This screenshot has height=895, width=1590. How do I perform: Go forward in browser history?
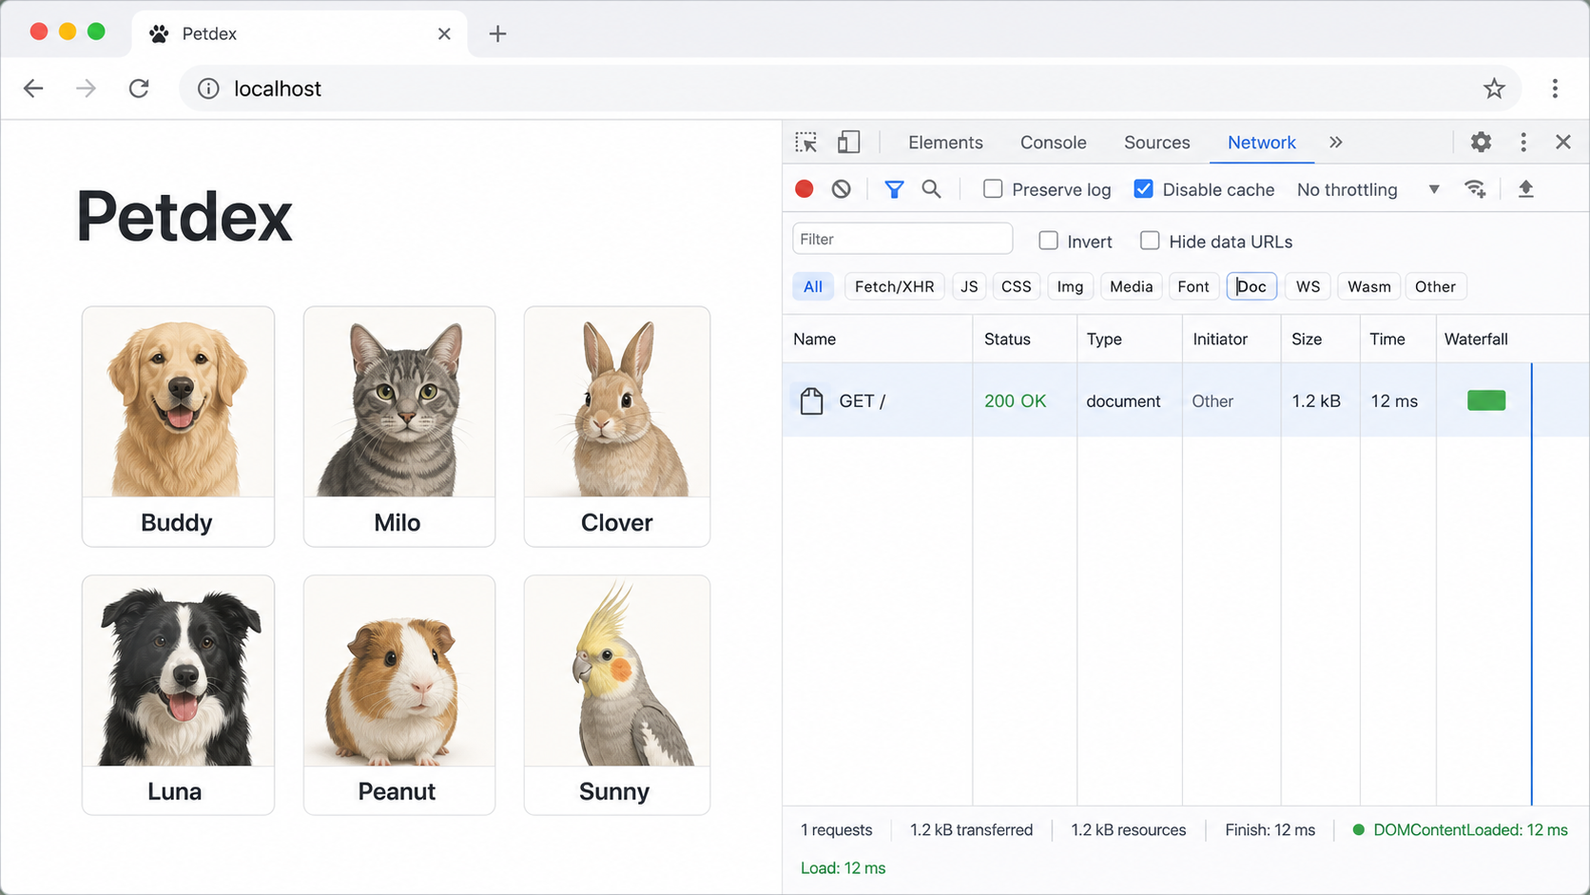(x=87, y=88)
